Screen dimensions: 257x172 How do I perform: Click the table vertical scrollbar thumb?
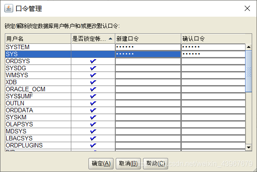[249, 72]
